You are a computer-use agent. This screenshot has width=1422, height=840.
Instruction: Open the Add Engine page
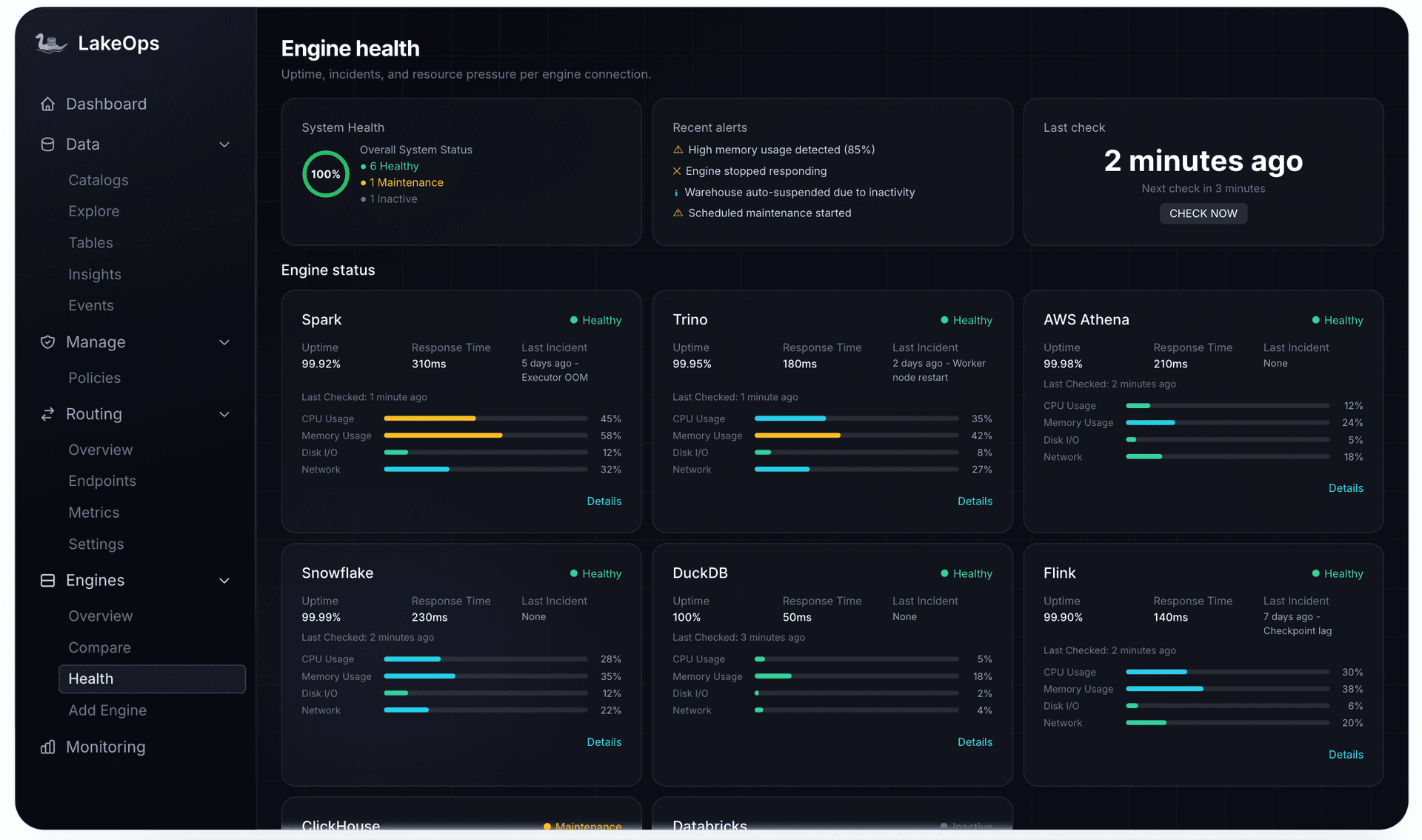coord(107,710)
